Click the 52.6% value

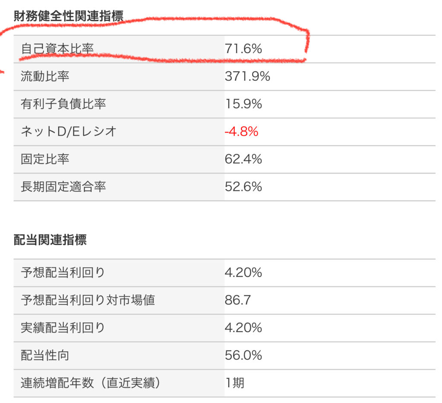click(x=243, y=187)
